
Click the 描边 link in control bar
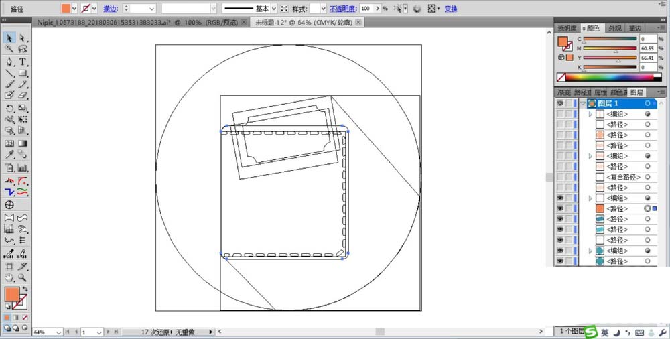pyautogui.click(x=111, y=9)
